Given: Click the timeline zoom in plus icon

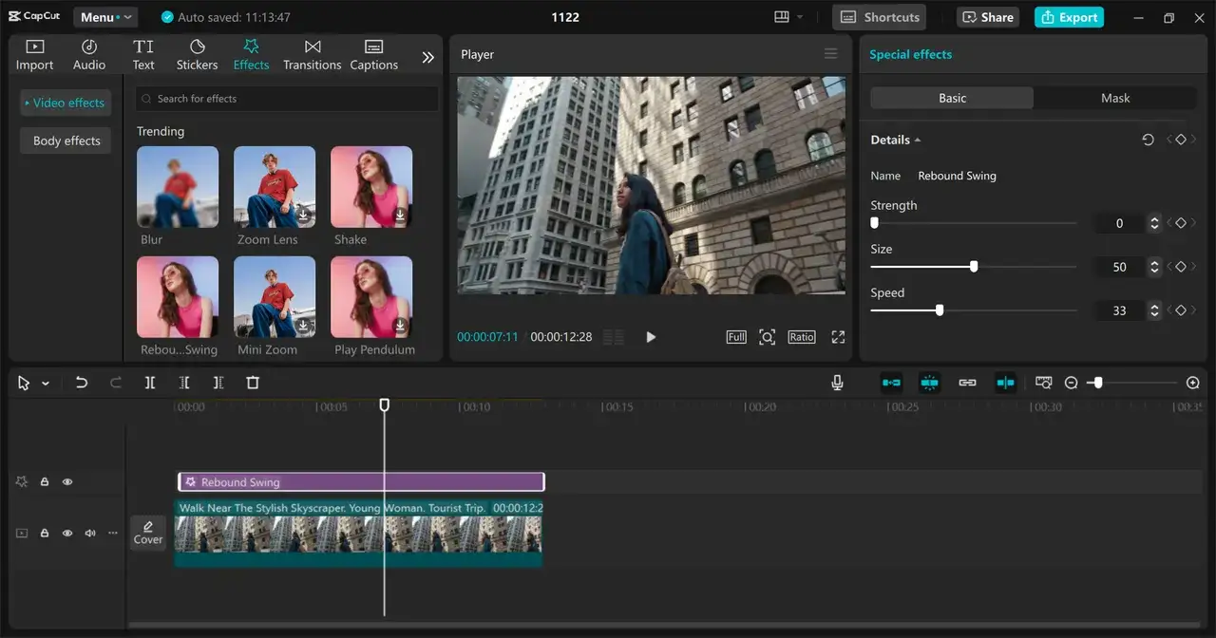Looking at the screenshot, I should tap(1193, 383).
